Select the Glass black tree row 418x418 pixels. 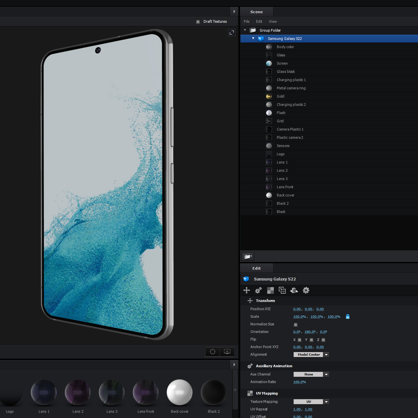pyautogui.click(x=329, y=72)
